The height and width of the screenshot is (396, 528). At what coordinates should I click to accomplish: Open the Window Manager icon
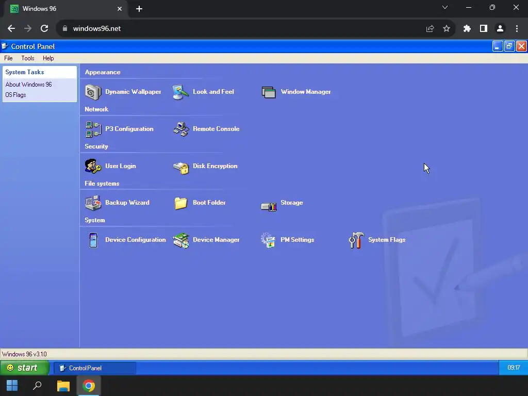pos(269,92)
